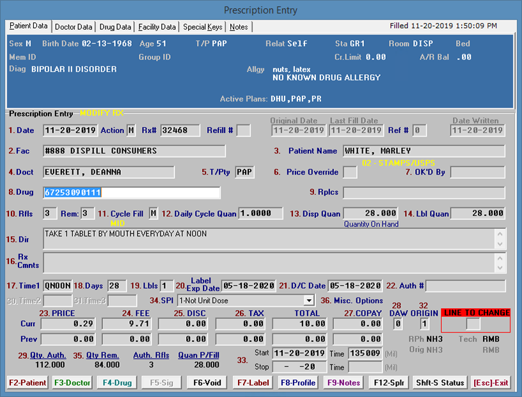Click the Line To Change entry box

(473, 324)
